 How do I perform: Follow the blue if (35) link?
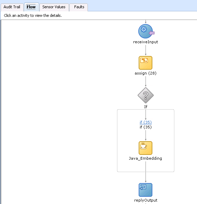[x=146, y=122]
